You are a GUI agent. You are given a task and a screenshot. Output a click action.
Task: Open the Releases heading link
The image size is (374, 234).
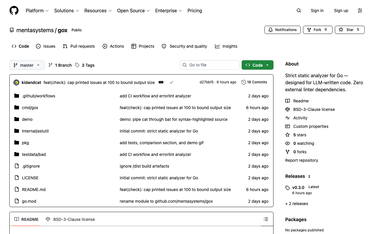click(298, 176)
